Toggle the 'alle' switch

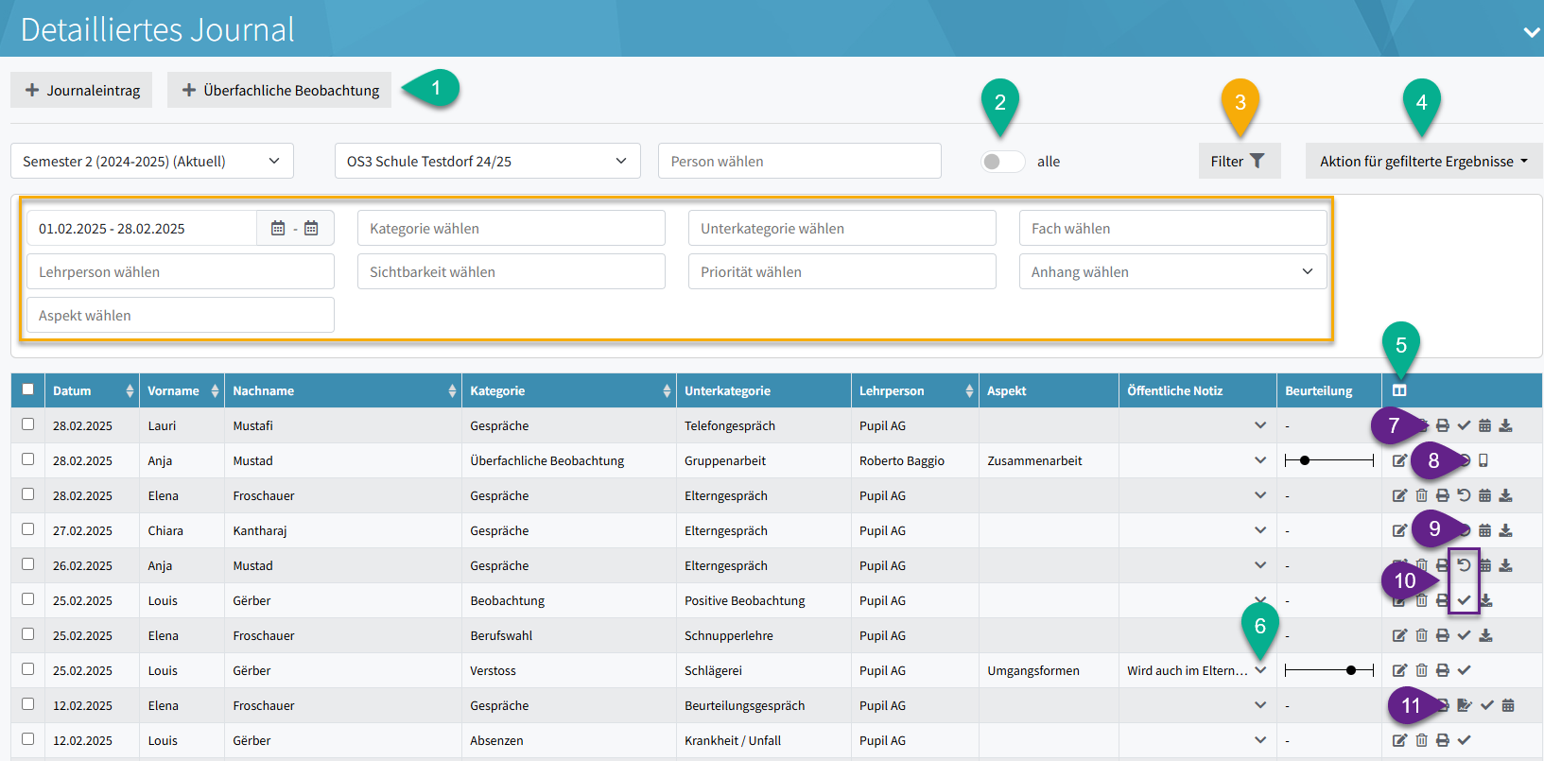pyautogui.click(x=1002, y=162)
